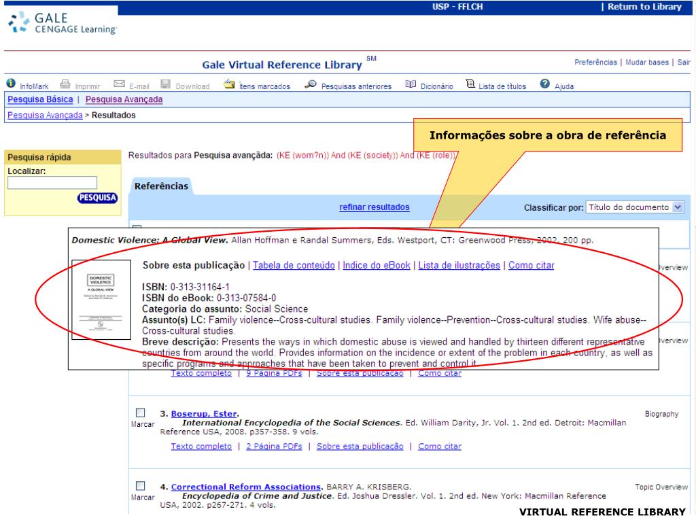This screenshot has width=696, height=522.
Task: Click the Pesquisas anteriores magnifier icon
Action: click(x=310, y=84)
